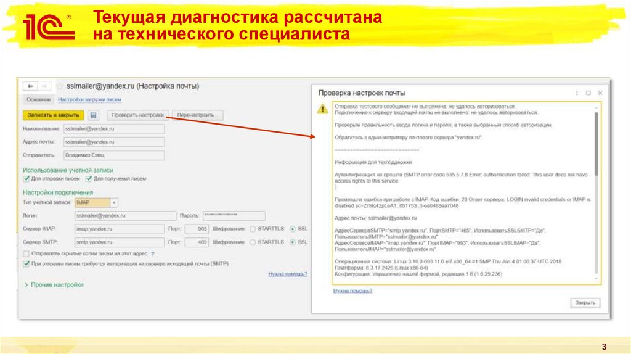The height and width of the screenshot is (354, 631).
Task: Click the vertical scrollbar in diagnostic message area
Action: click(596, 144)
